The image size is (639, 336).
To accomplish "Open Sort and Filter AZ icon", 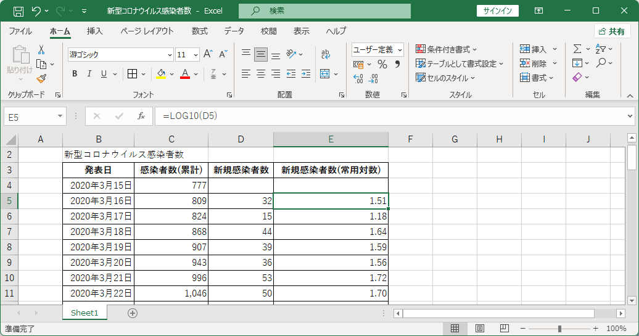I will point(600,49).
